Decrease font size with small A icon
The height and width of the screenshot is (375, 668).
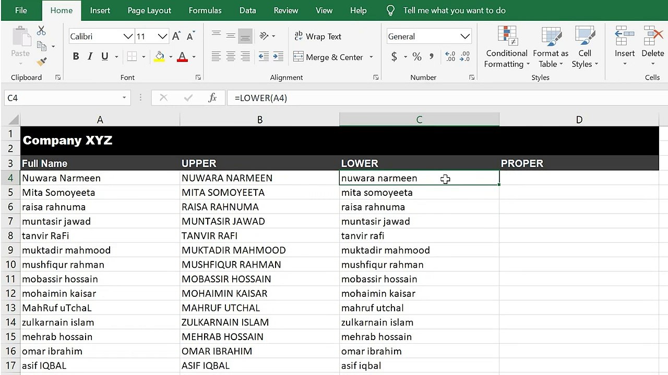(190, 36)
